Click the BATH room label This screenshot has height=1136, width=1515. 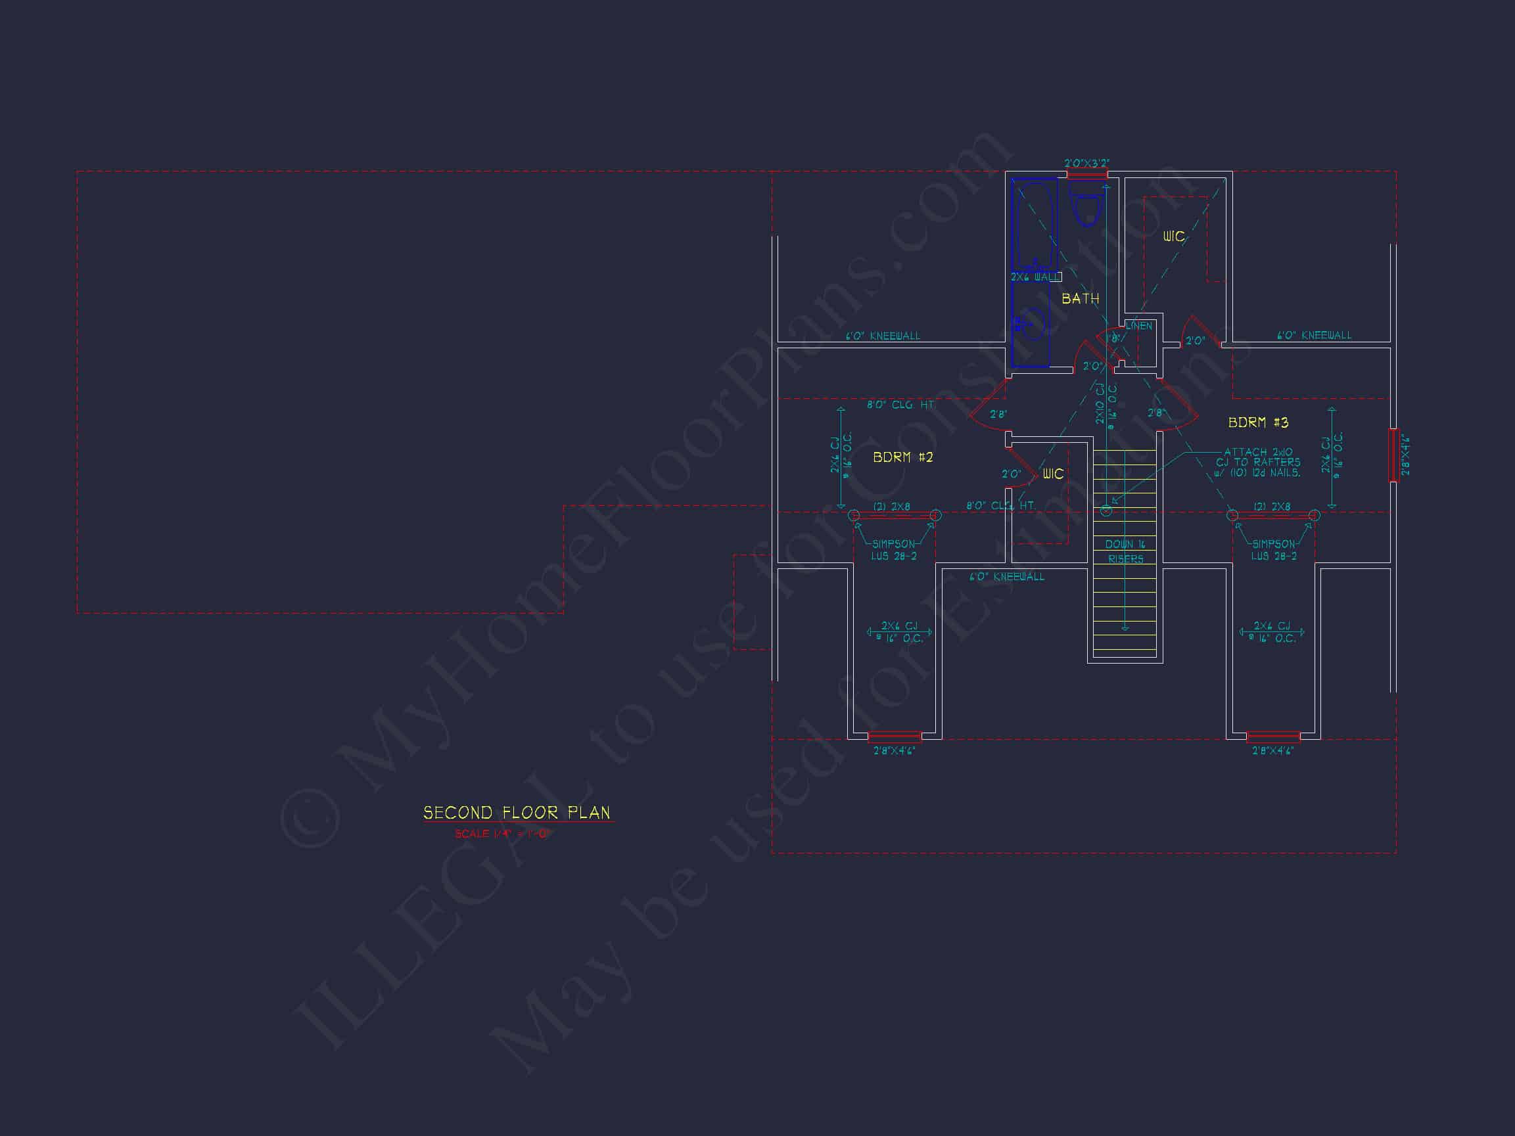tap(1080, 298)
